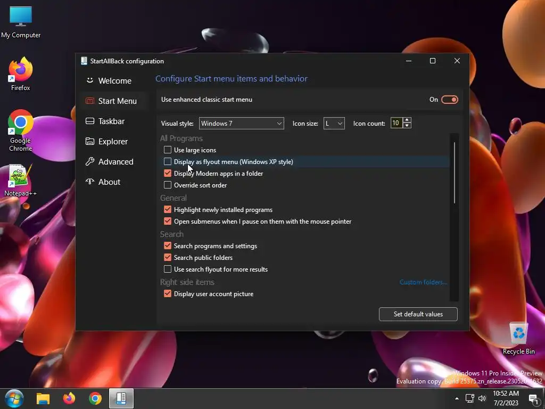Click the Set default values button
The width and height of the screenshot is (545, 409).
tap(418, 314)
